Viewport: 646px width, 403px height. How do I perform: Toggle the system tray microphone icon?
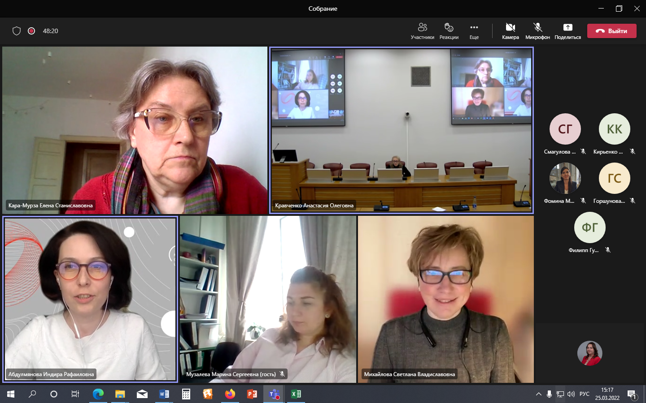549,394
